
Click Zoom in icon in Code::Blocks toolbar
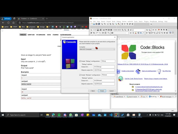(123, 30)
